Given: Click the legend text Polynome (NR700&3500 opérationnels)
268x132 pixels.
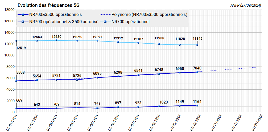Looking at the screenshot, I should pyautogui.click(x=149, y=15).
